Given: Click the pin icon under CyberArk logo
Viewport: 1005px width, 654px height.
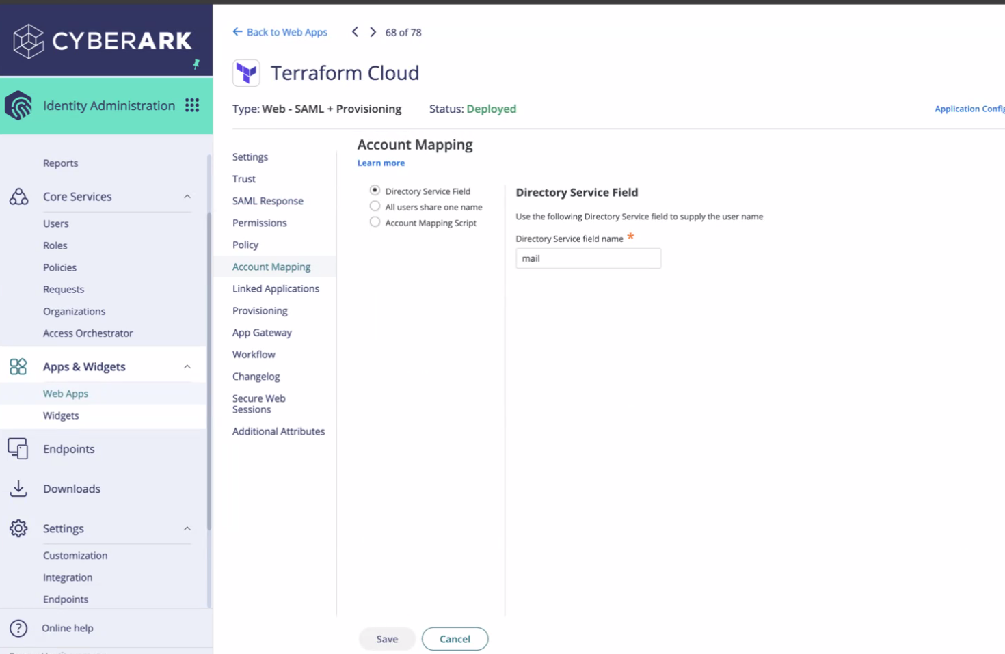Looking at the screenshot, I should tap(196, 64).
